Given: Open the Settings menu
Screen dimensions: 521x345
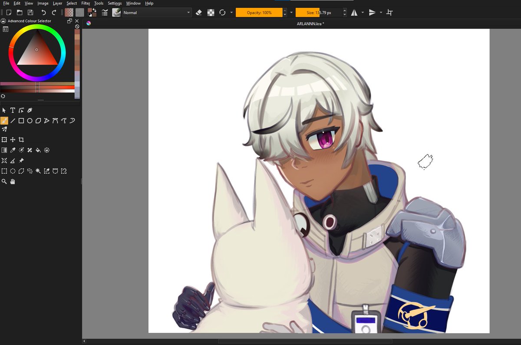Looking at the screenshot, I should (x=115, y=3).
